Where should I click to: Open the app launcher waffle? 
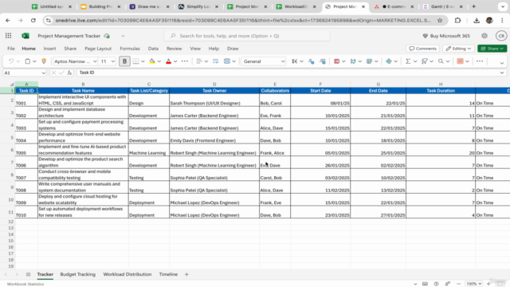tap(9, 36)
